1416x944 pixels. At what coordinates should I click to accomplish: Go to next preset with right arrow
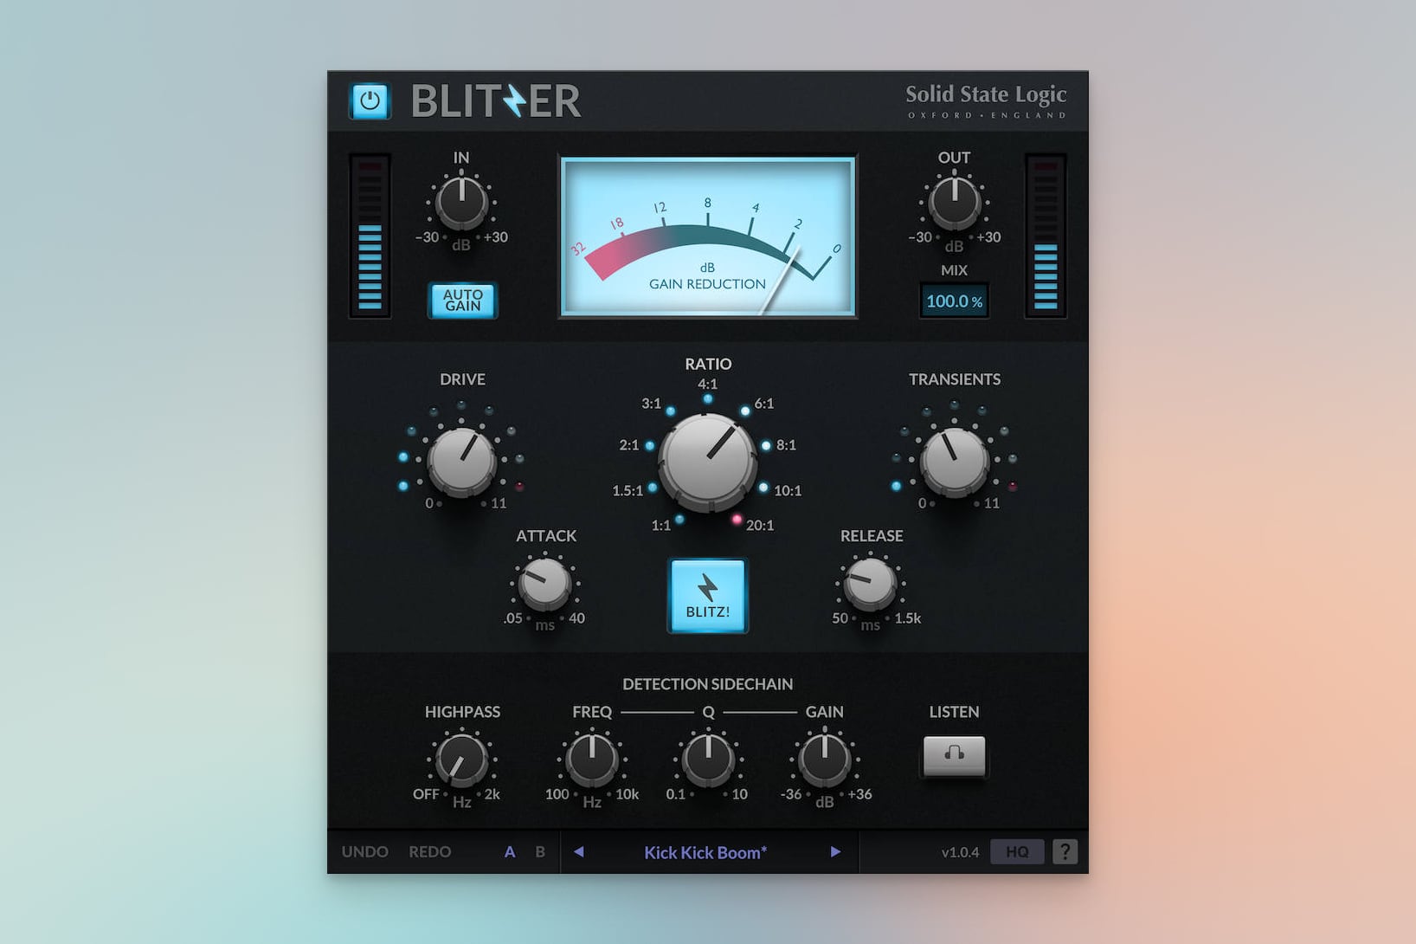(x=835, y=852)
